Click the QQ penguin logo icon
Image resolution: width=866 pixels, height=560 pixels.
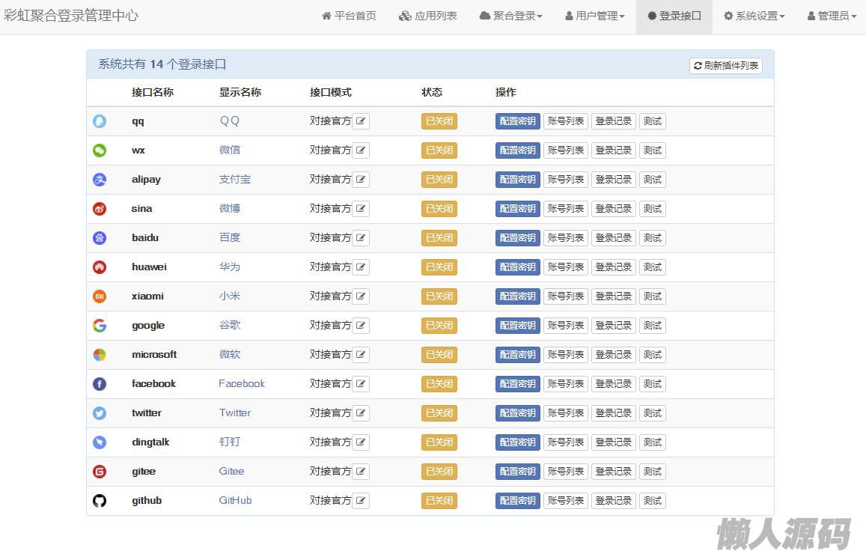[100, 121]
